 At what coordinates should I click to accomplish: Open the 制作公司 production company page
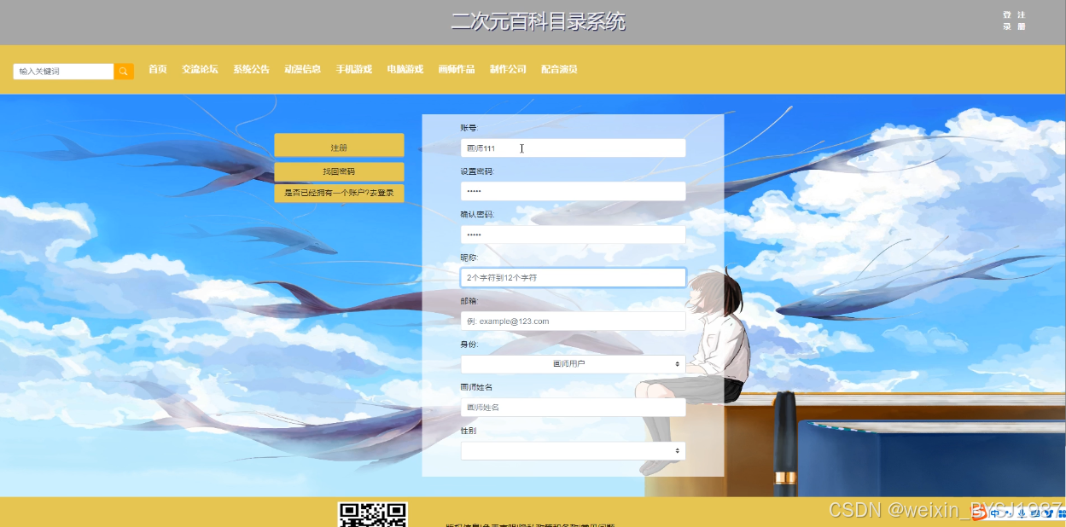click(508, 69)
